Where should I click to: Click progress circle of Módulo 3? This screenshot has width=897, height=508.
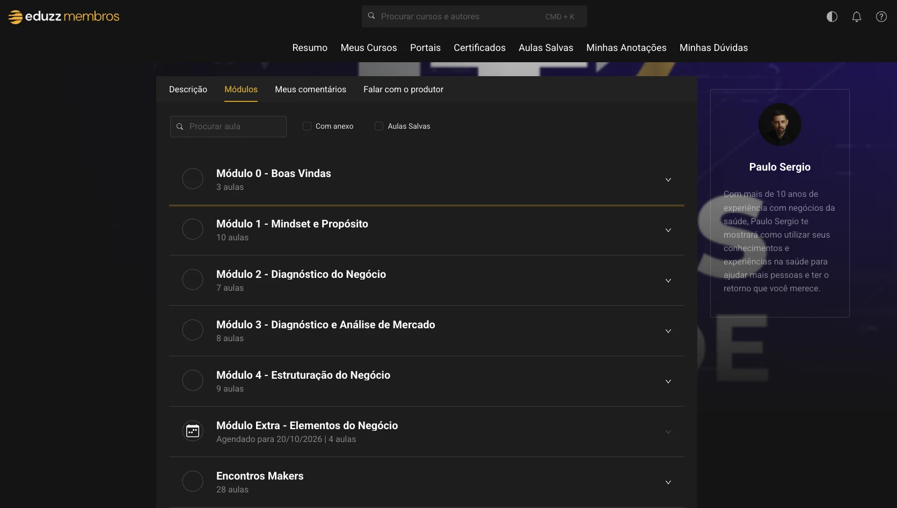193,330
